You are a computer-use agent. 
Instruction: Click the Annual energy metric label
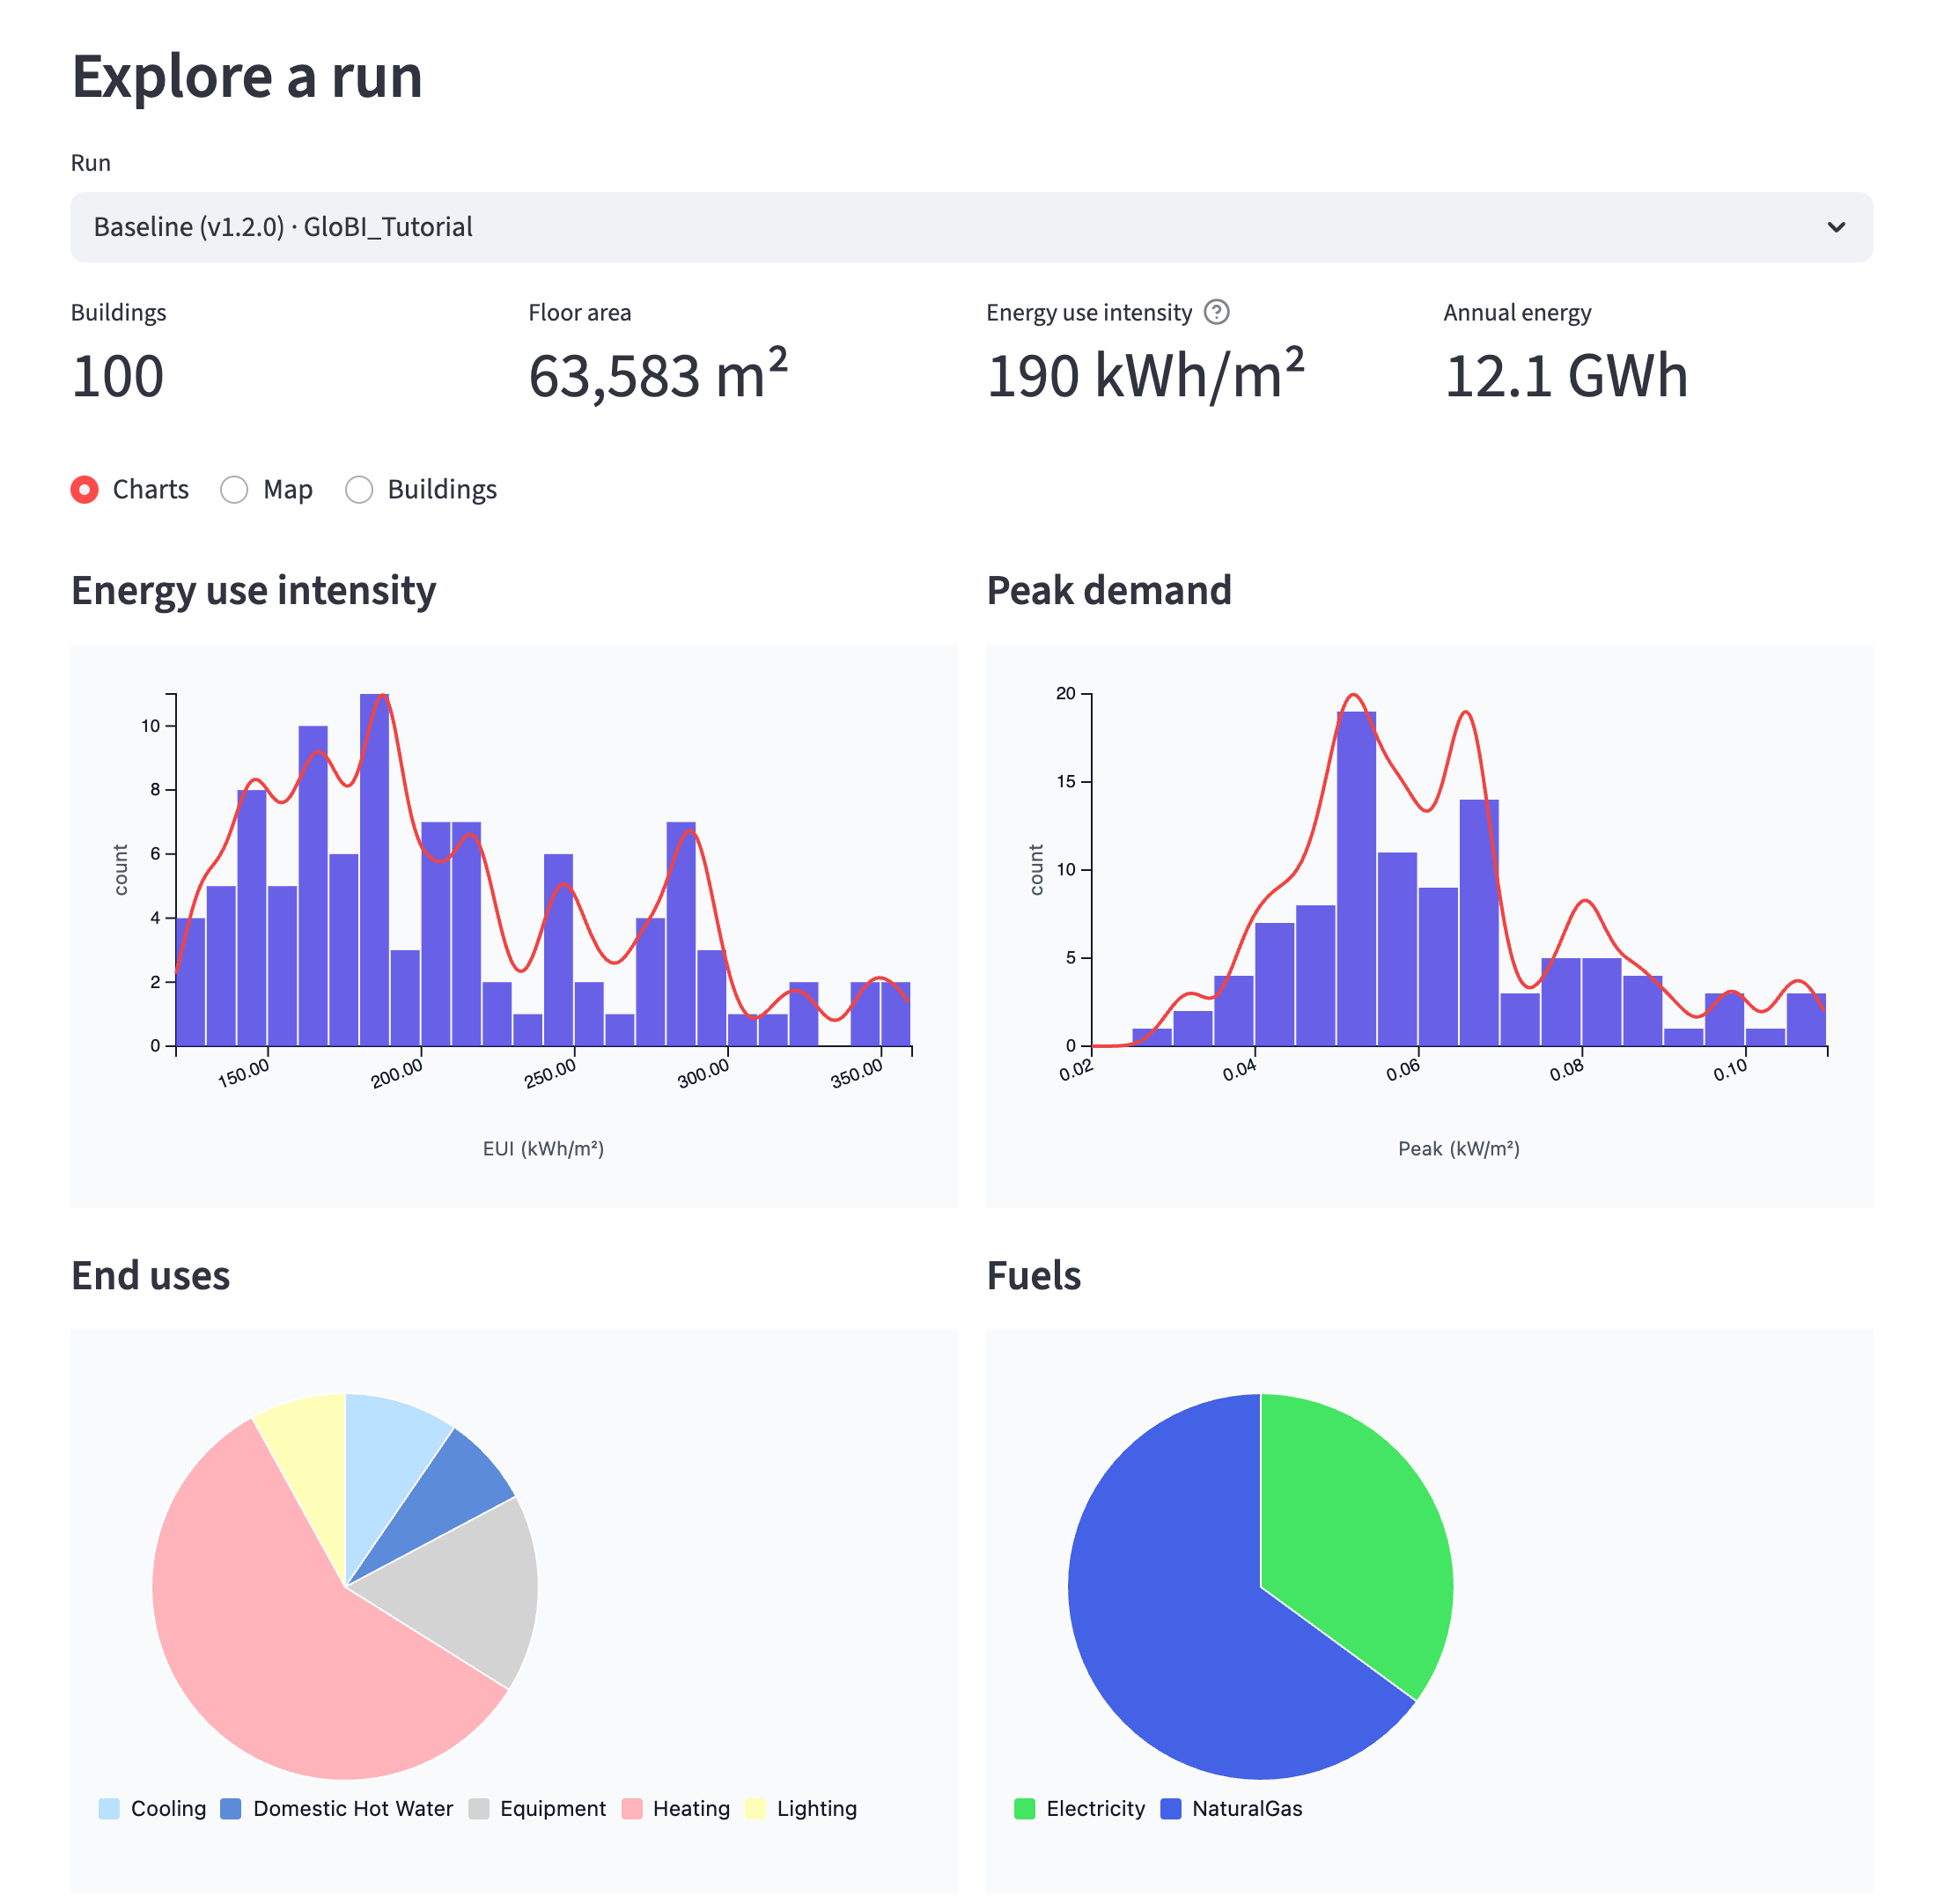[1517, 313]
